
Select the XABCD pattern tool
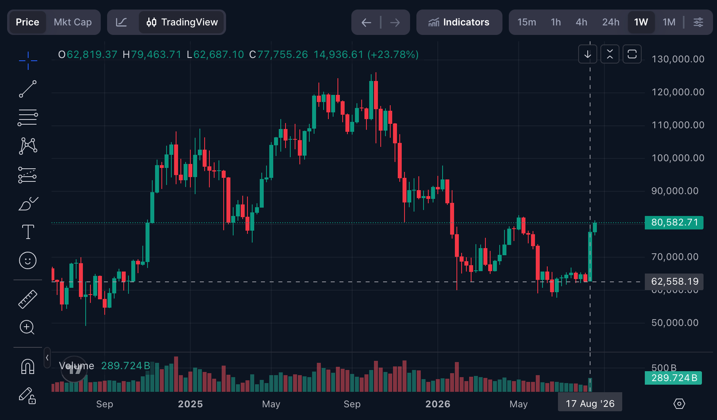click(28, 146)
